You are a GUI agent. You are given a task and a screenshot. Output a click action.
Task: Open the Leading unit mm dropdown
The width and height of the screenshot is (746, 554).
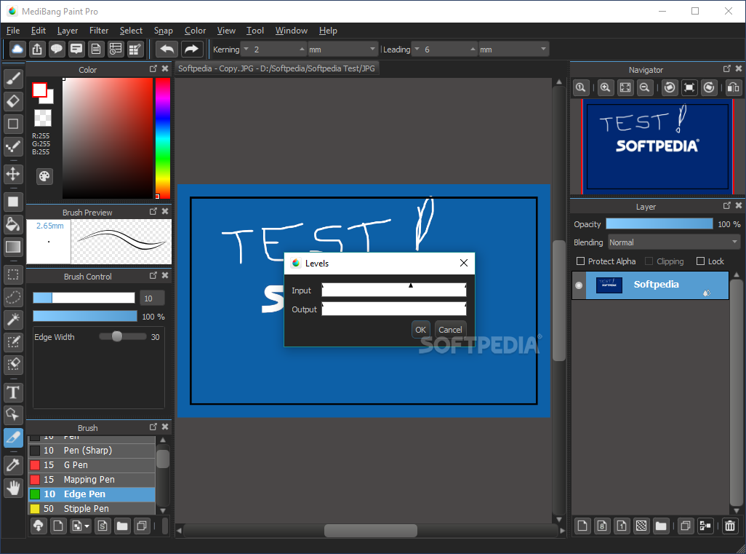pyautogui.click(x=514, y=49)
